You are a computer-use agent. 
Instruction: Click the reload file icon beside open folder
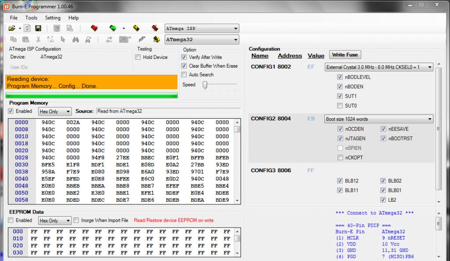pos(27,28)
